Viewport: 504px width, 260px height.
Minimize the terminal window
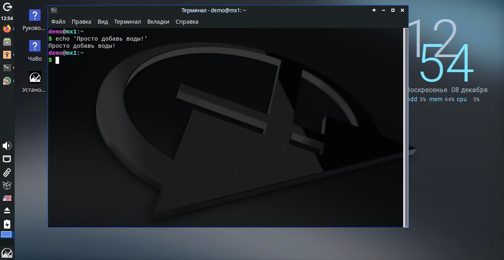(384, 10)
